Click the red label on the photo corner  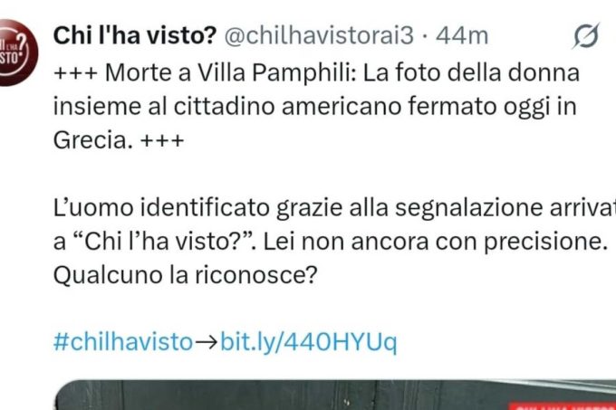[x=562, y=405]
